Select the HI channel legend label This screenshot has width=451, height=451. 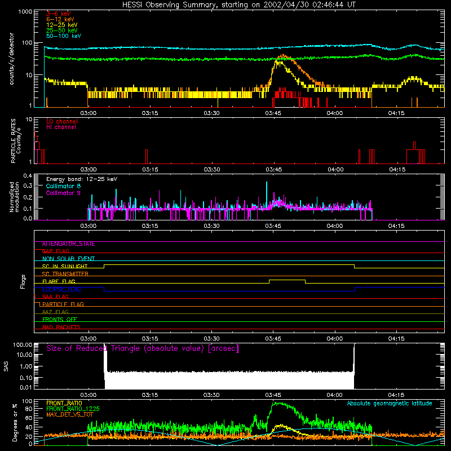[61, 127]
